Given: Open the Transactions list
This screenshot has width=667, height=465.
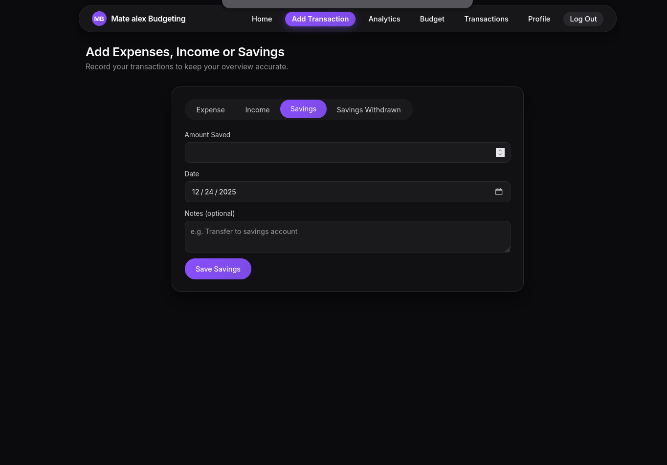Looking at the screenshot, I should (486, 19).
